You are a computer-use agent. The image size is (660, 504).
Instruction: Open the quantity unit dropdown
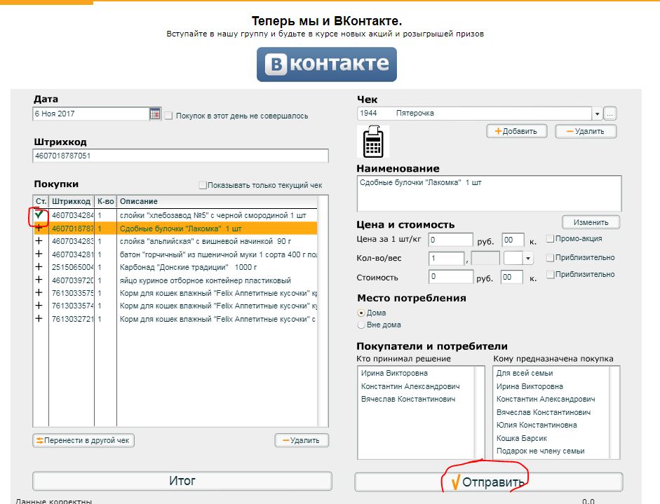527,259
